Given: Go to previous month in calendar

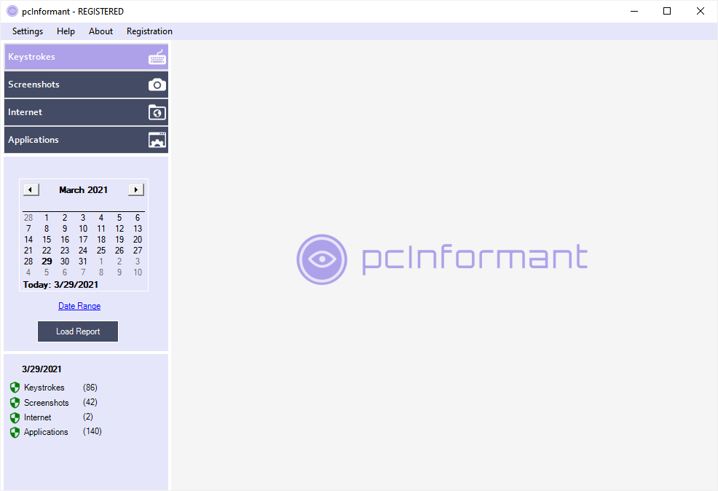Looking at the screenshot, I should (x=31, y=189).
